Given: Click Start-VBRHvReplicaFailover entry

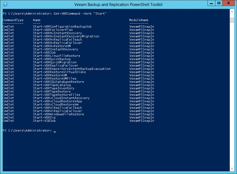Looking at the screenshot, I should coord(58,43).
